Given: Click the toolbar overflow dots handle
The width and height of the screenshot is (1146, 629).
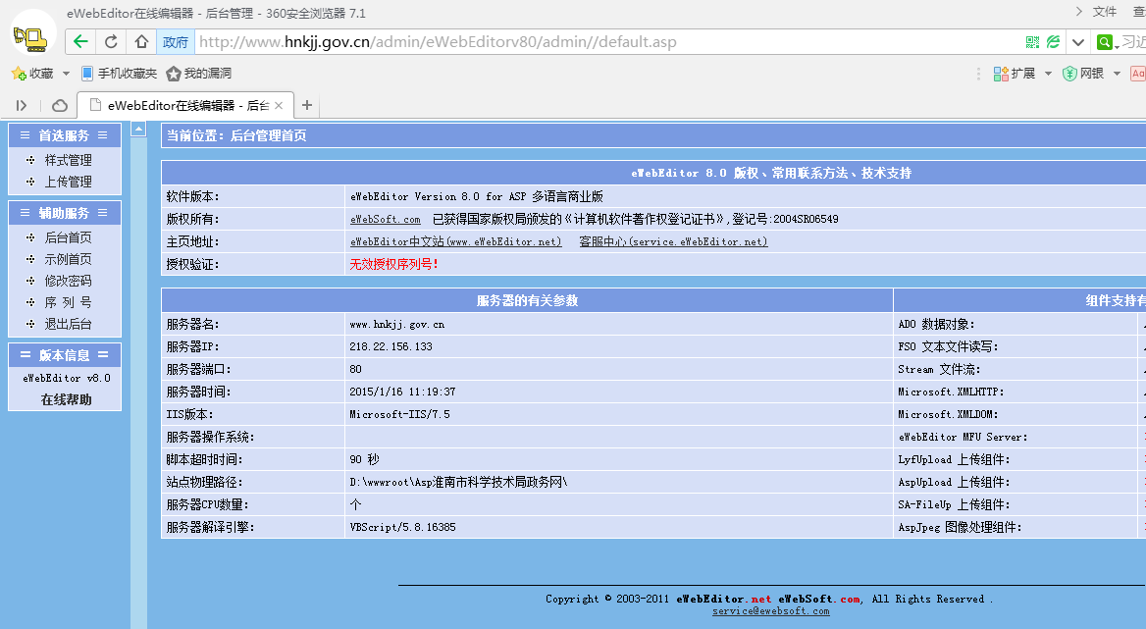Looking at the screenshot, I should [978, 73].
